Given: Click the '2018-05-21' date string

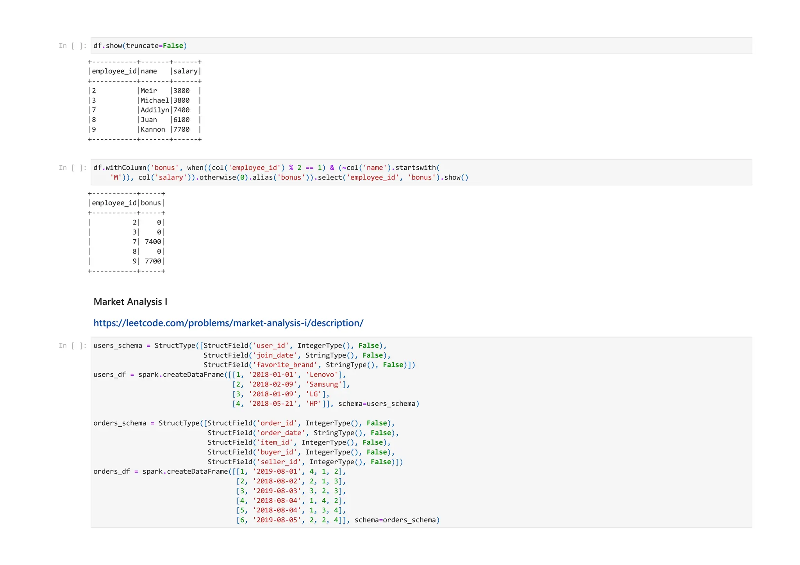Looking at the screenshot, I should pos(273,404).
